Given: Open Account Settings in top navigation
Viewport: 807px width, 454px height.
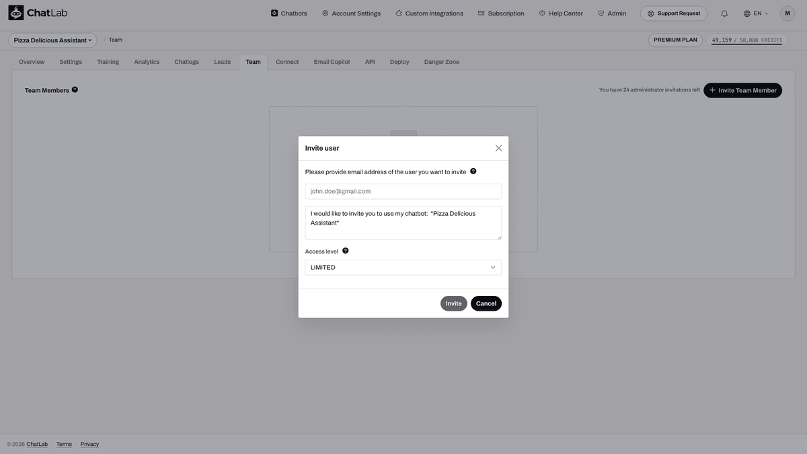Looking at the screenshot, I should (351, 13).
